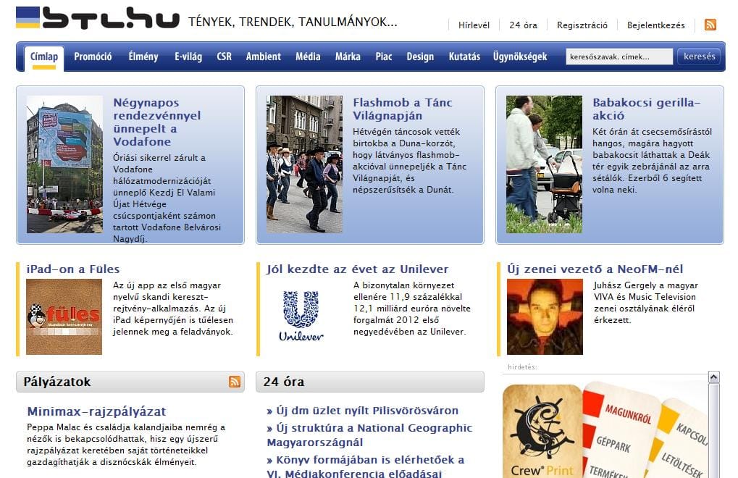738x478 pixels.
Task: Open Új zenei vezető a NeoFM-nél headline
Action: pyautogui.click(x=595, y=269)
